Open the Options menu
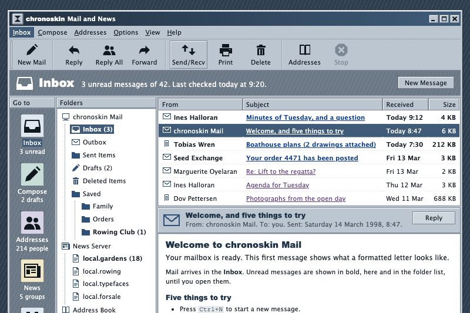This screenshot has height=313, width=470. pos(126,32)
